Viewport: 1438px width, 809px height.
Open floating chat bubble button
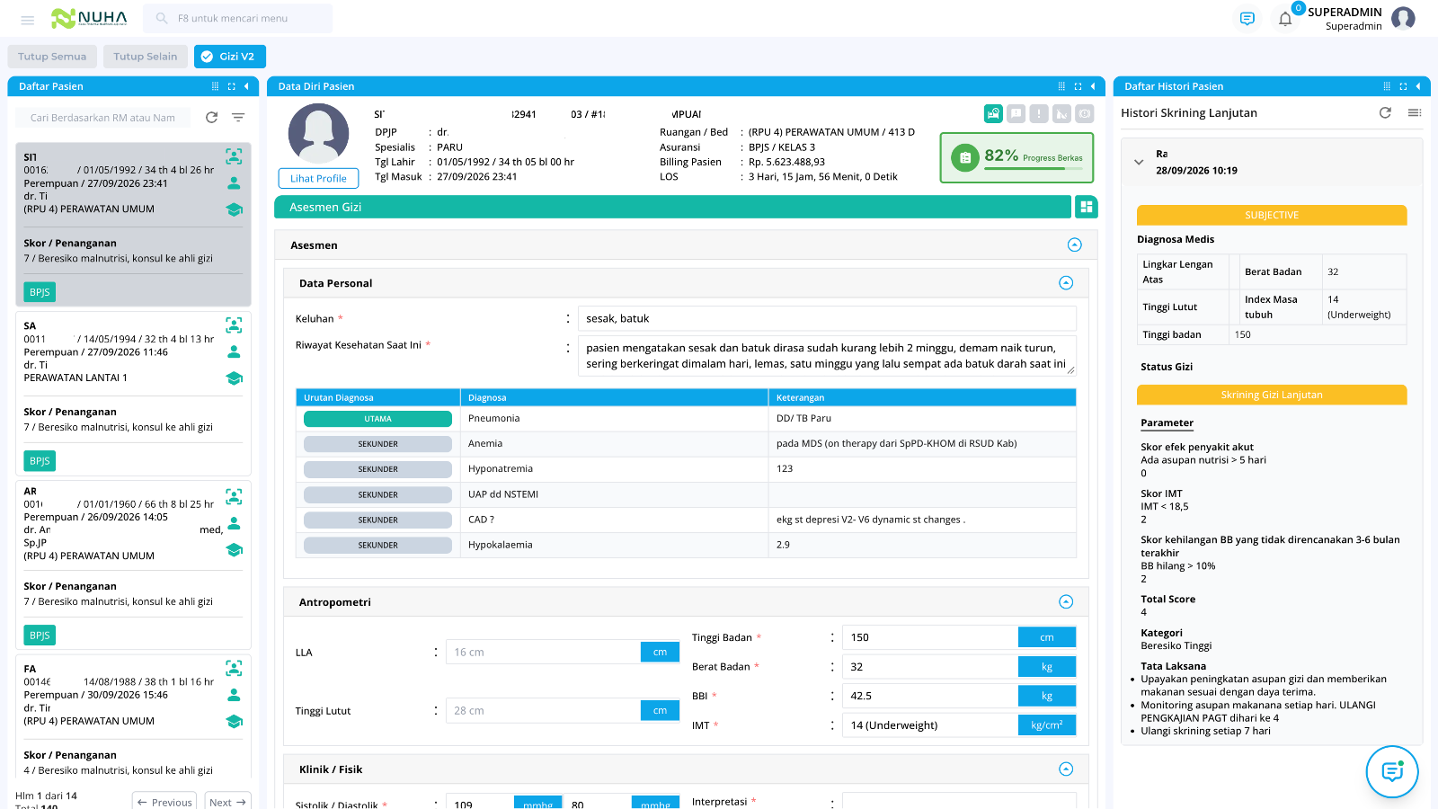click(1392, 771)
